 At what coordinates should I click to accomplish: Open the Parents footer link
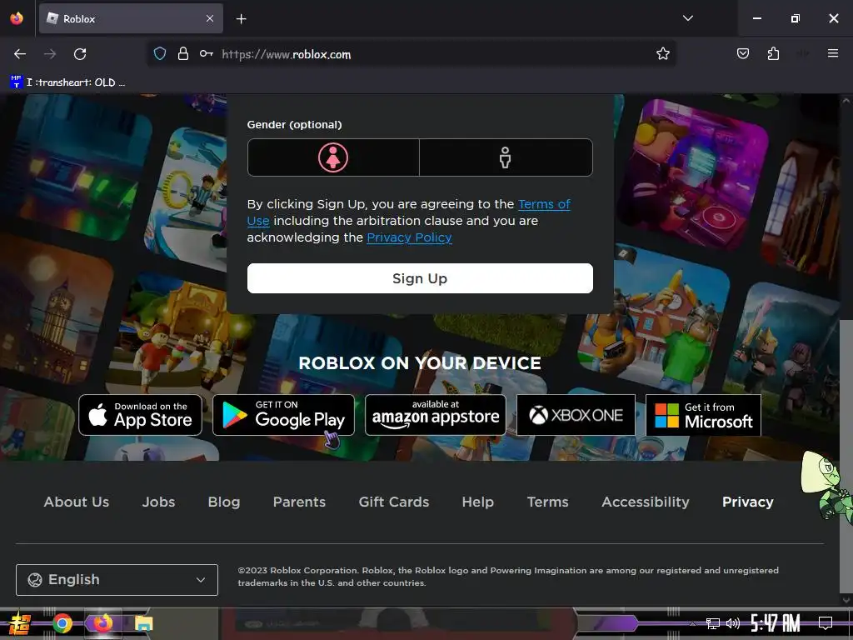[x=299, y=502]
